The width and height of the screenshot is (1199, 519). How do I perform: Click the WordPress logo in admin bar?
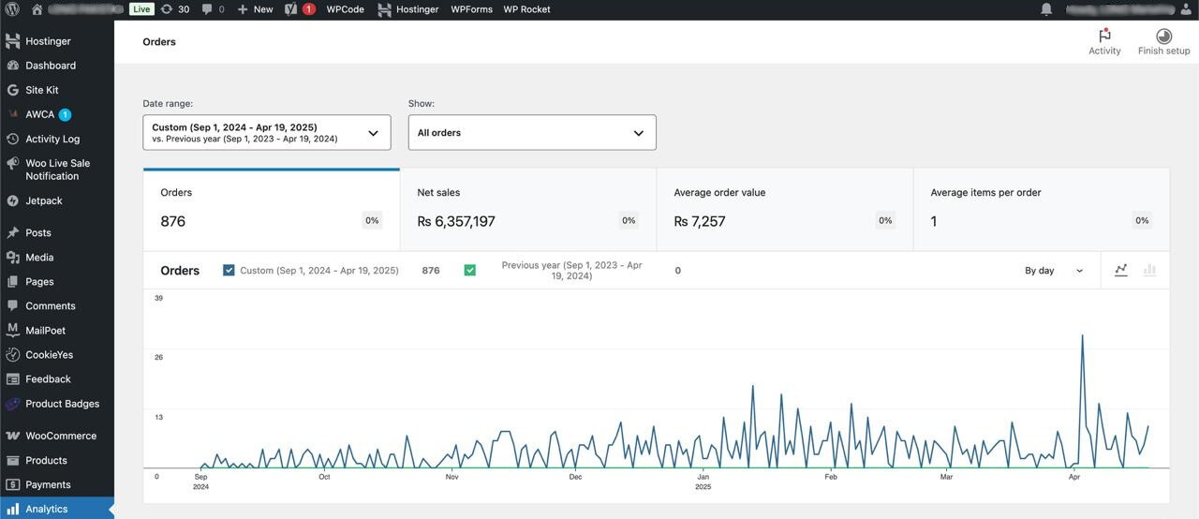12,9
